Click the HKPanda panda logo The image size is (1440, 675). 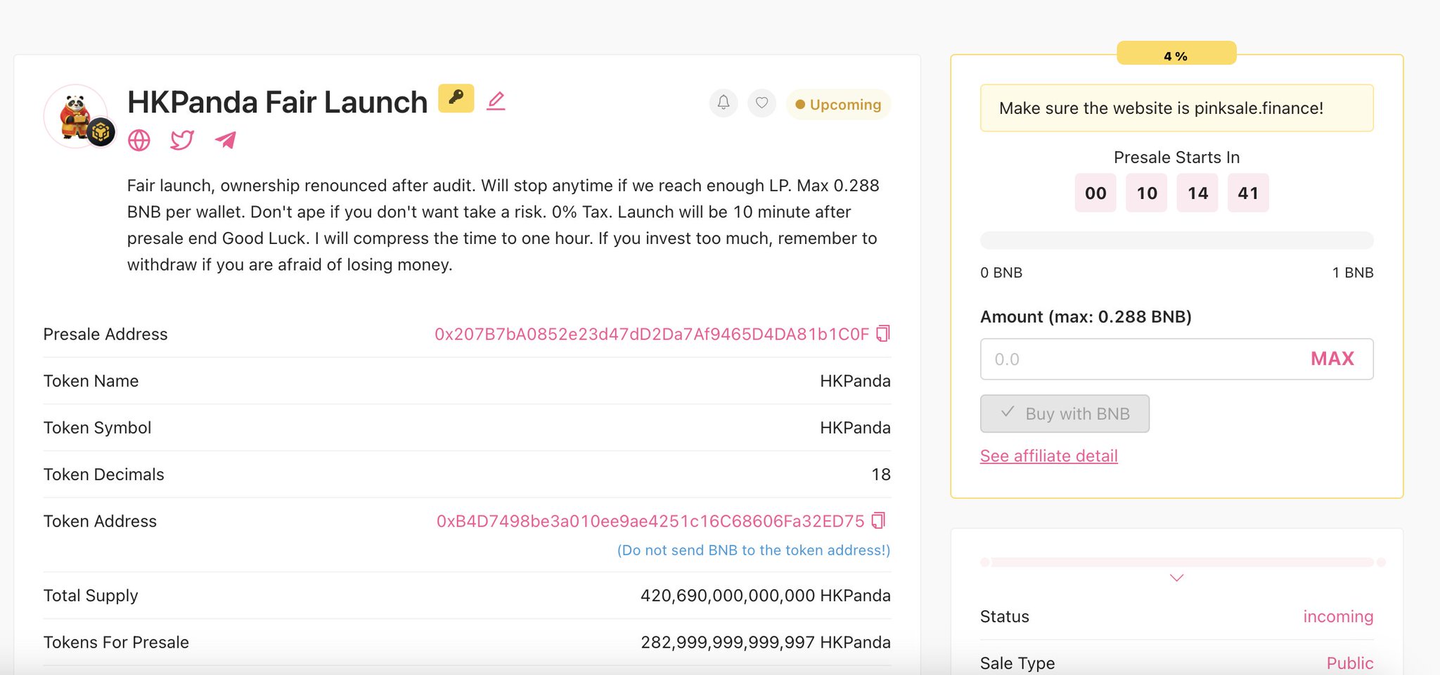(x=75, y=116)
